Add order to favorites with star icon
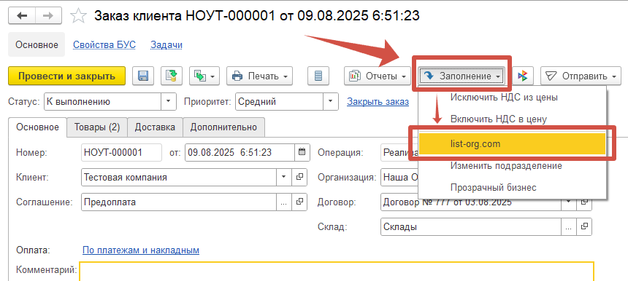628x281 pixels. (78, 16)
